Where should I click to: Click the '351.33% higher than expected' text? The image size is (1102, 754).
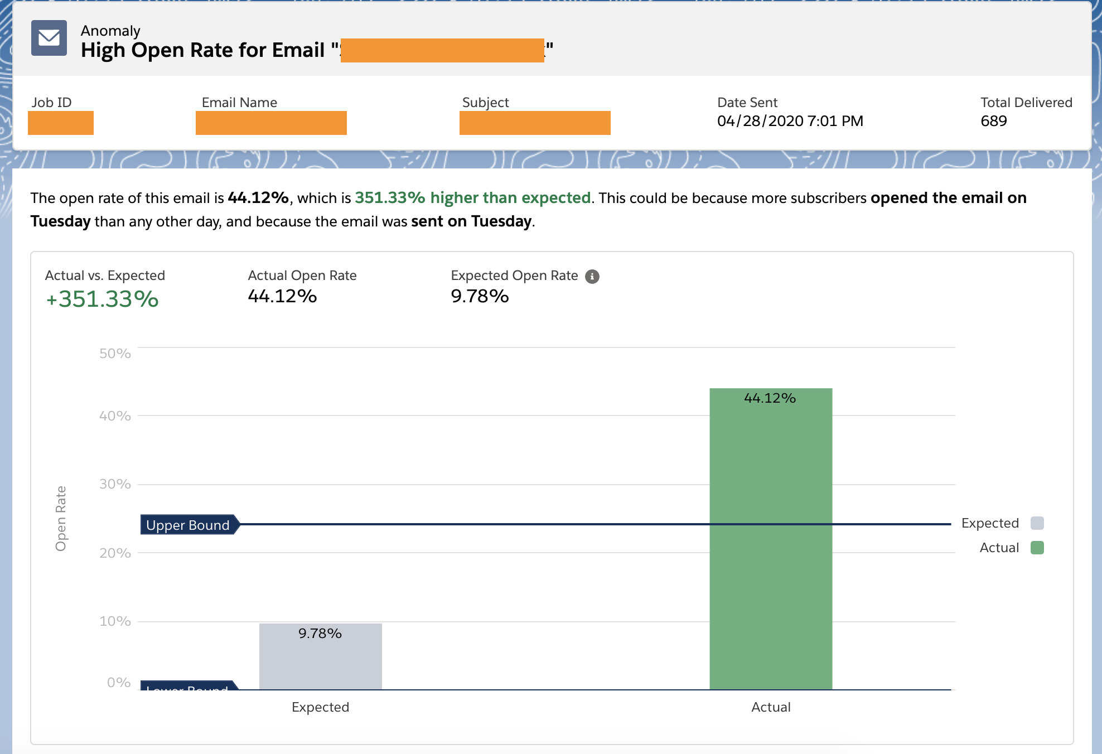(472, 198)
